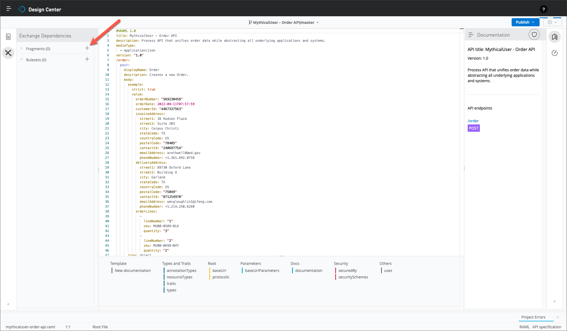Image resolution: width=567 pixels, height=331 pixels.
Task: Insert securitySchemes element
Action: click(x=353, y=277)
